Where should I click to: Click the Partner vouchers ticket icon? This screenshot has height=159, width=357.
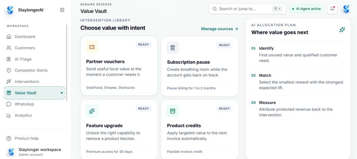point(92,47)
